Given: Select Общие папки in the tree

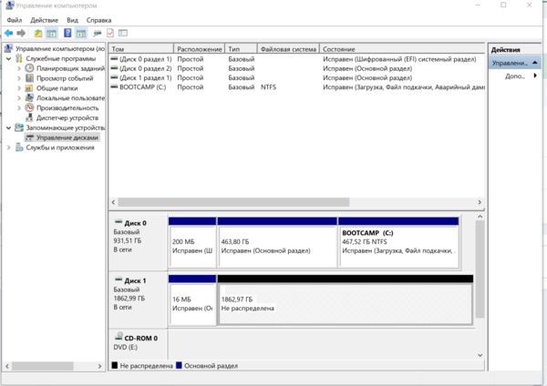Looking at the screenshot, I should [57, 88].
